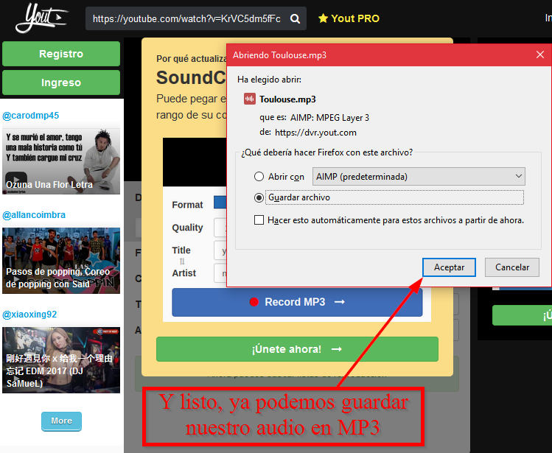Image resolution: width=552 pixels, height=453 pixels.
Task: Click the ¡Únete ahora! button
Action: (297, 349)
